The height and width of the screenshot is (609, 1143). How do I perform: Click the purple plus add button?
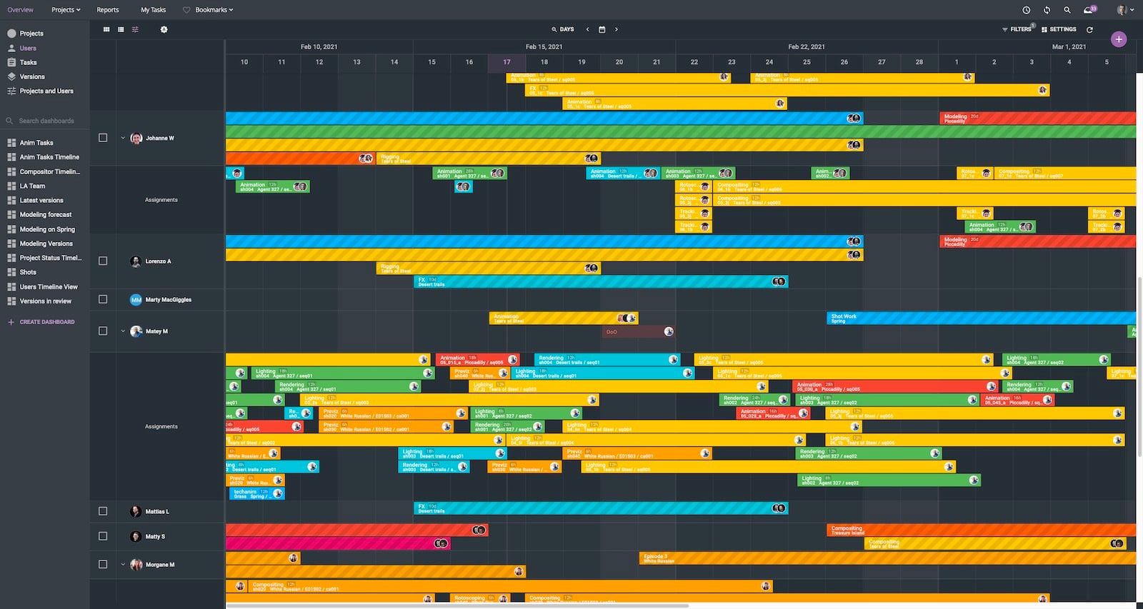pyautogui.click(x=1119, y=39)
